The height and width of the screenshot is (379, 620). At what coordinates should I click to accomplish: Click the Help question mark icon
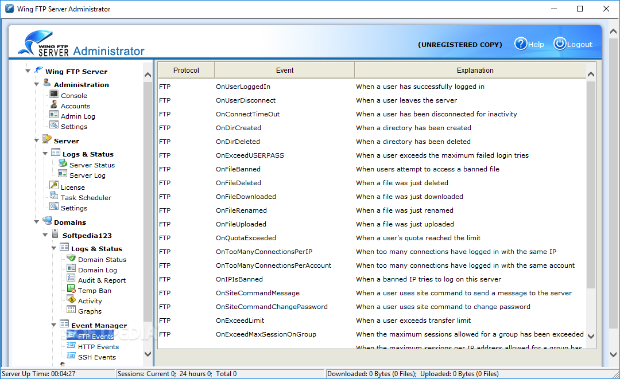click(521, 44)
